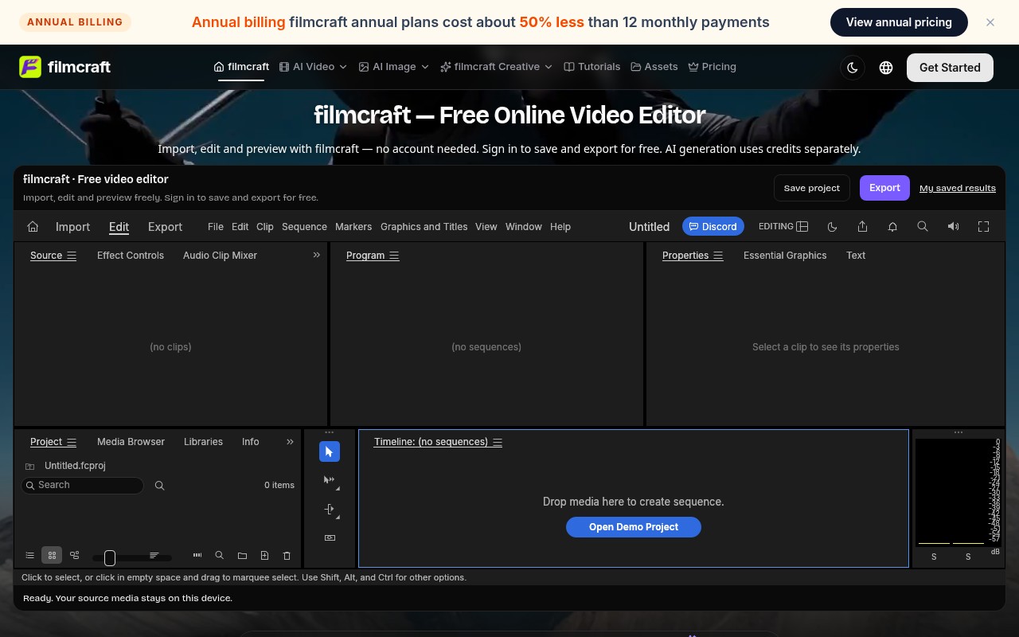Select the bottom tool in the tools panel

click(x=330, y=537)
